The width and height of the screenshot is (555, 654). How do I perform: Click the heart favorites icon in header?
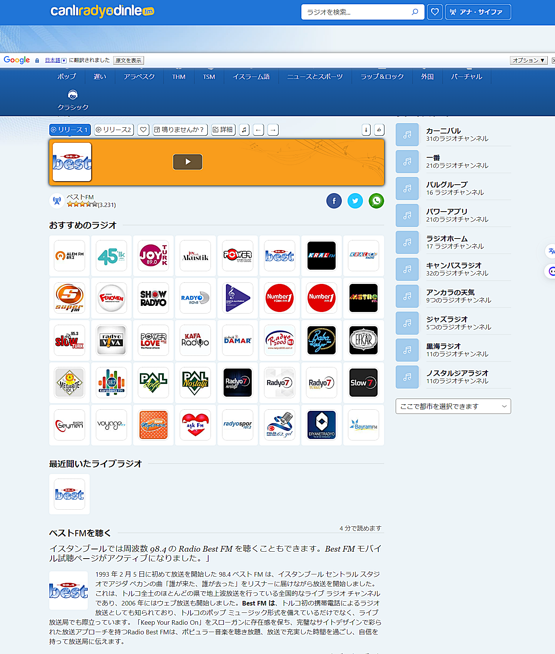click(435, 12)
